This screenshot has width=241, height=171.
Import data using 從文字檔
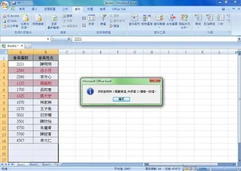click(x=10, y=26)
